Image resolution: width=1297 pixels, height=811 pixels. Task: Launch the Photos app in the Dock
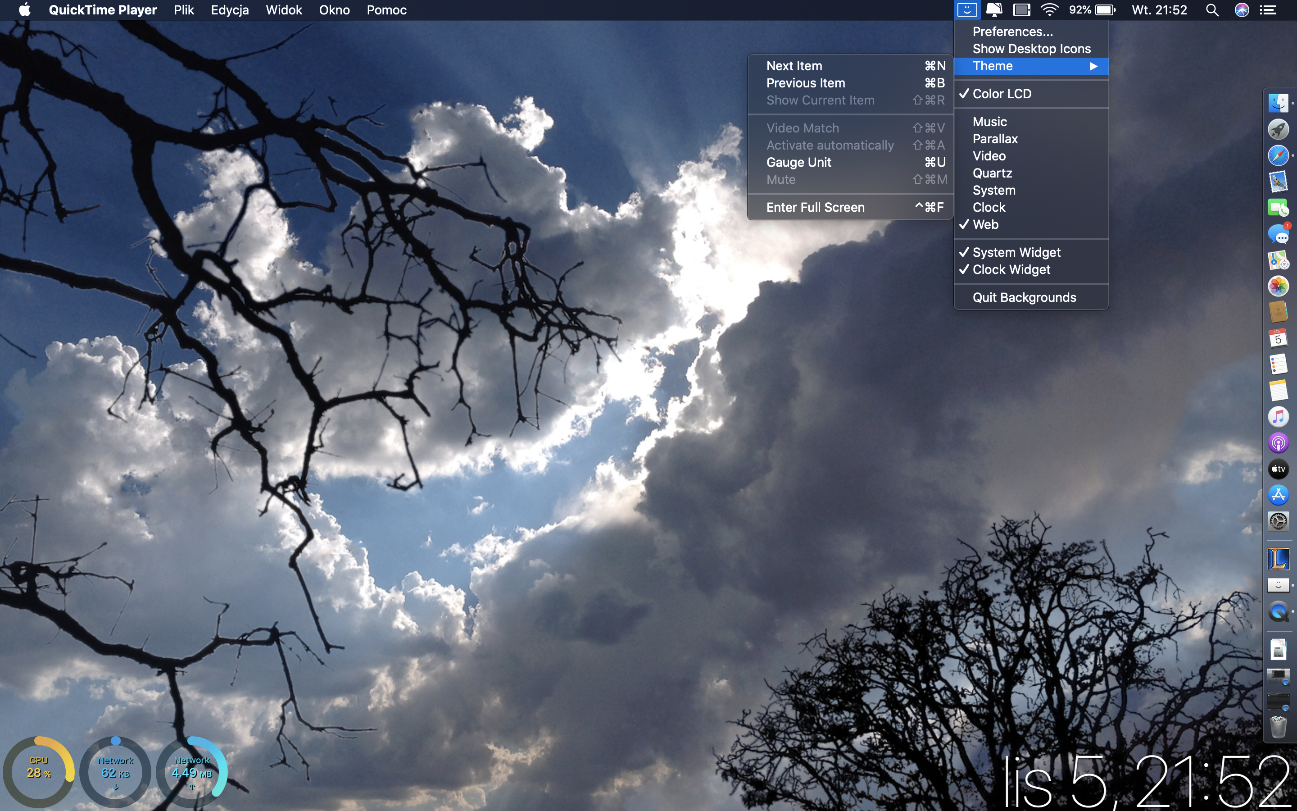1278,286
